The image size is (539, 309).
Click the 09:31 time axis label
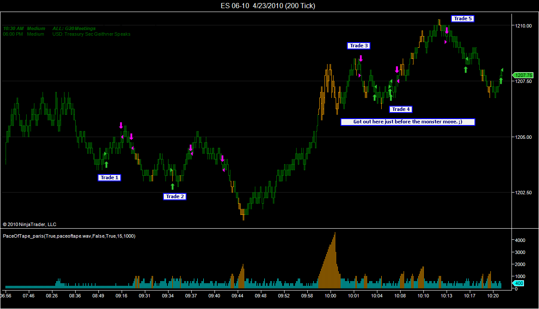[x=145, y=296]
